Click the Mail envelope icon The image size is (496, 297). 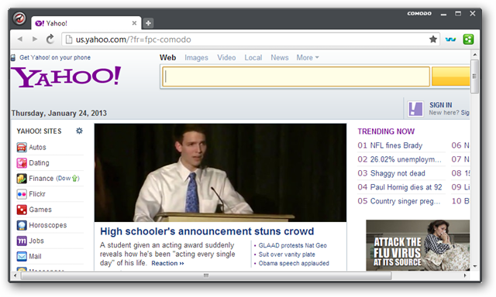[x=22, y=256]
